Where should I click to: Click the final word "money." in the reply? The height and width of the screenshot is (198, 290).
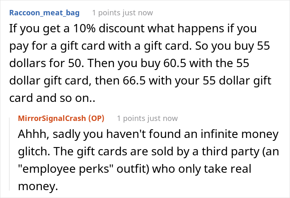[36, 187]
